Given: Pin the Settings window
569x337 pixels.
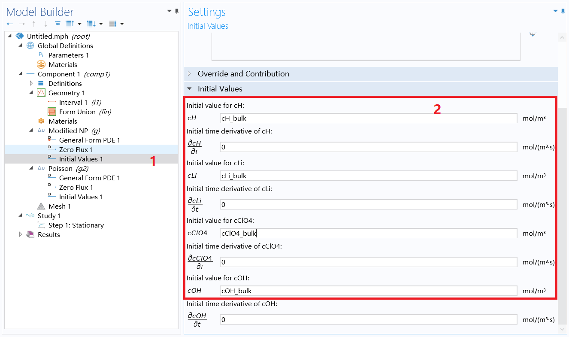Looking at the screenshot, I should pos(563,11).
